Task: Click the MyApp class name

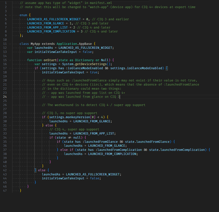Action: pos(35,44)
